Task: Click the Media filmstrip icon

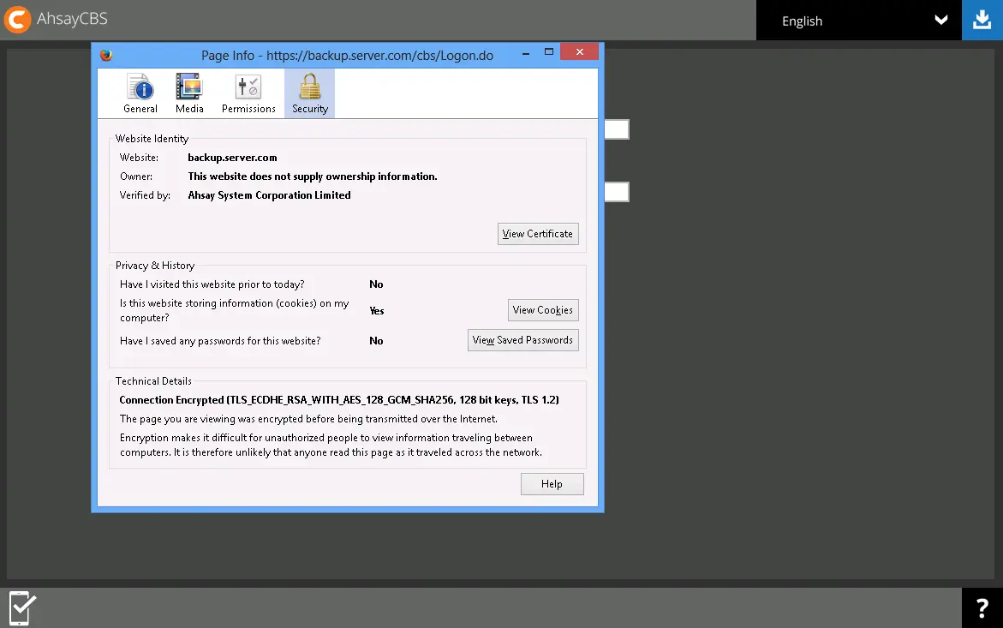Action: click(x=189, y=86)
